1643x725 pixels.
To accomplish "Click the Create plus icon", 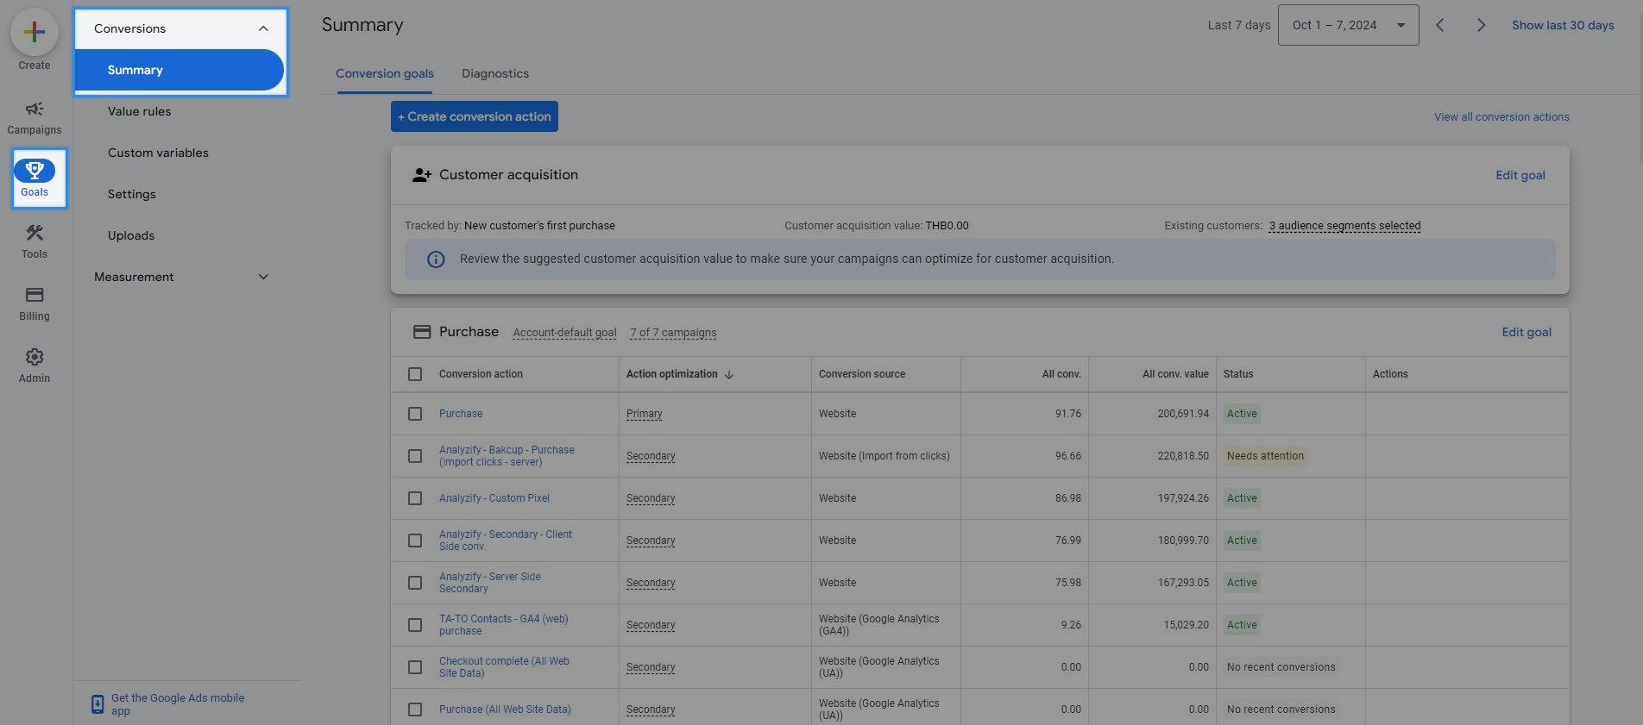I will tap(35, 33).
